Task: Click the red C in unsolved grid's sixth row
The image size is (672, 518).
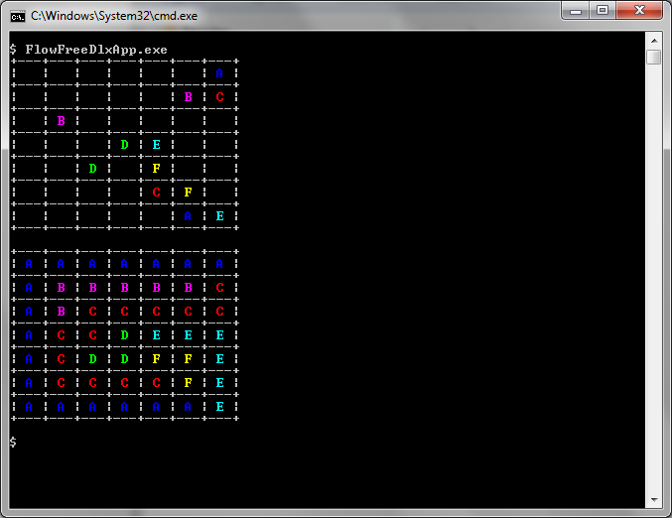Action: click(157, 192)
